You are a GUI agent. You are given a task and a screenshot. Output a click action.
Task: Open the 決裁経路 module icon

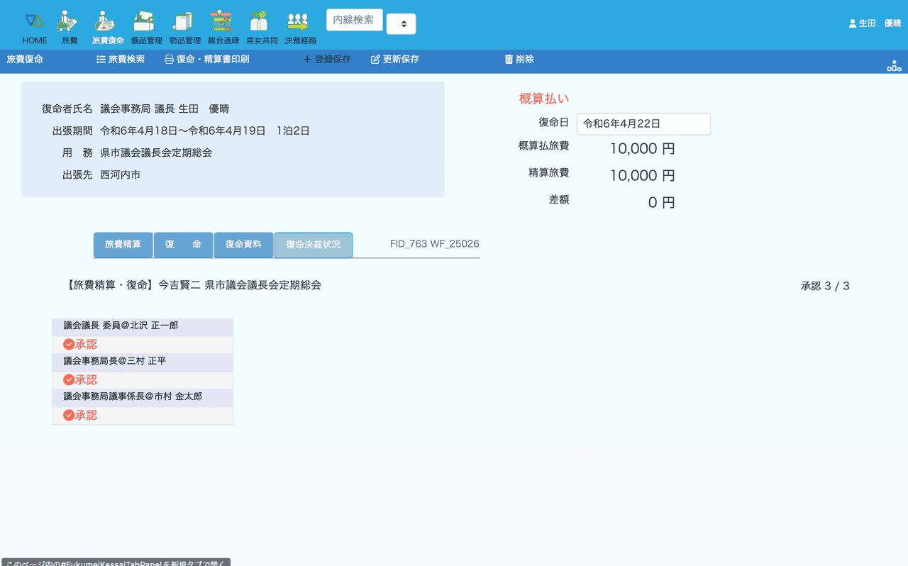click(300, 28)
